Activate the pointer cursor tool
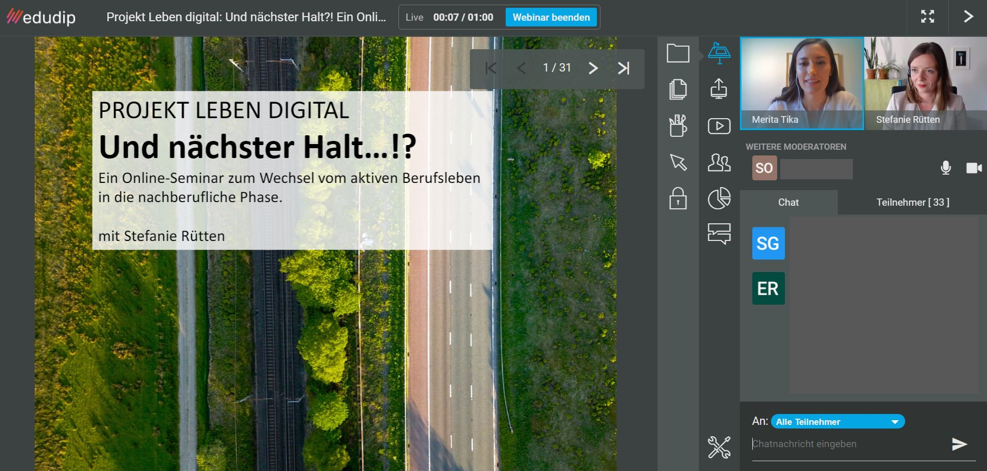The height and width of the screenshot is (471, 987). coord(678,162)
